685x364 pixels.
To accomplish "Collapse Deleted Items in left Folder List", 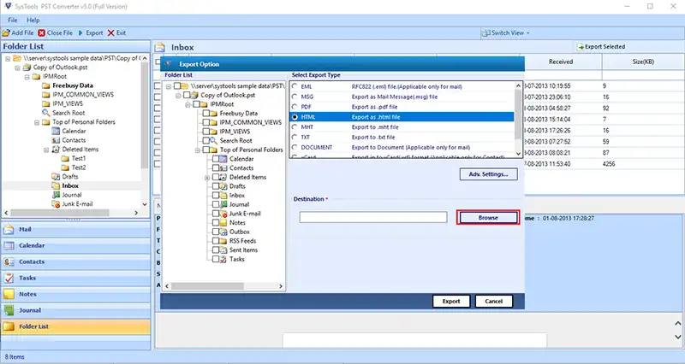I will pos(46,150).
